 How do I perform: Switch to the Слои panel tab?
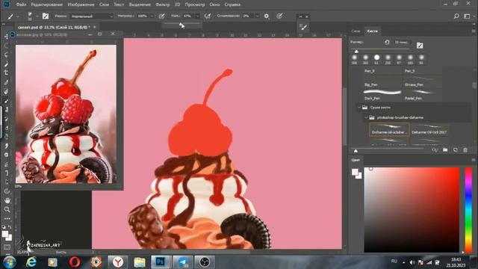pos(356,31)
